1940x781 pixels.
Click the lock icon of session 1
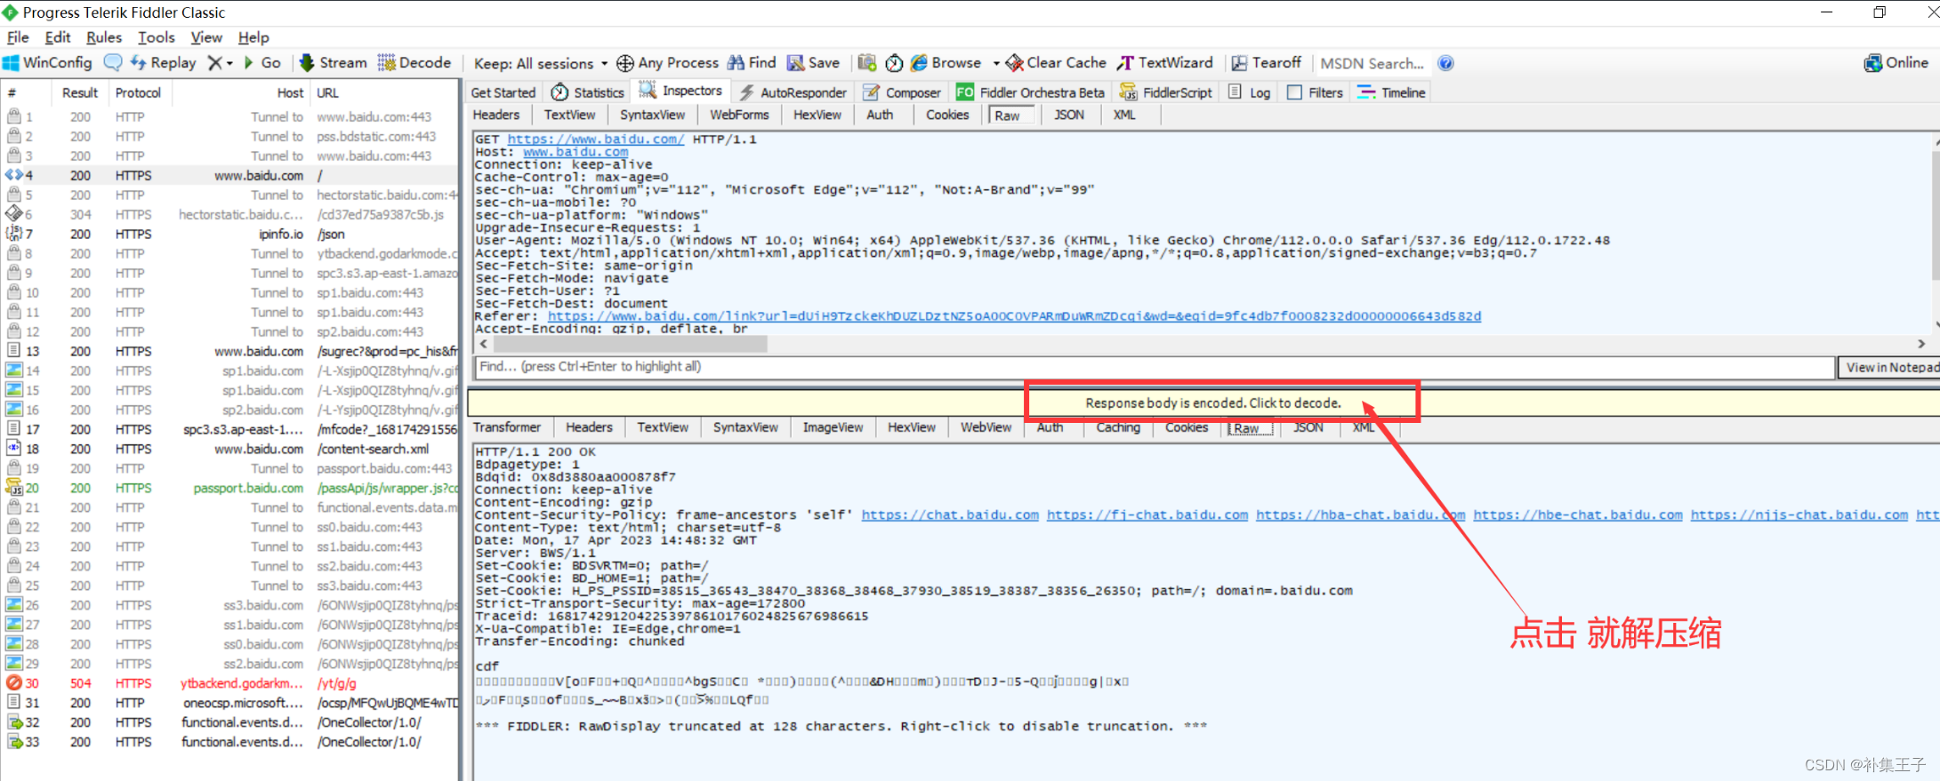[14, 116]
